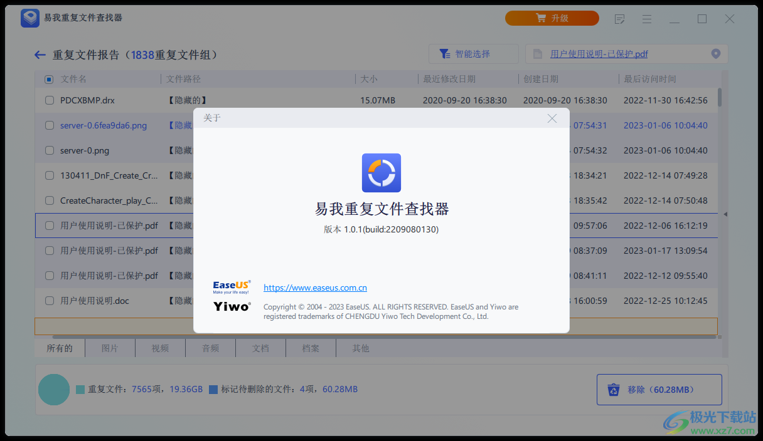The height and width of the screenshot is (441, 763).
Task: Sort by the 大小 column header
Action: click(x=369, y=80)
